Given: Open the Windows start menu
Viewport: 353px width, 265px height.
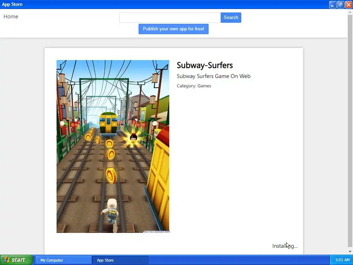Looking at the screenshot, I should pos(17,260).
